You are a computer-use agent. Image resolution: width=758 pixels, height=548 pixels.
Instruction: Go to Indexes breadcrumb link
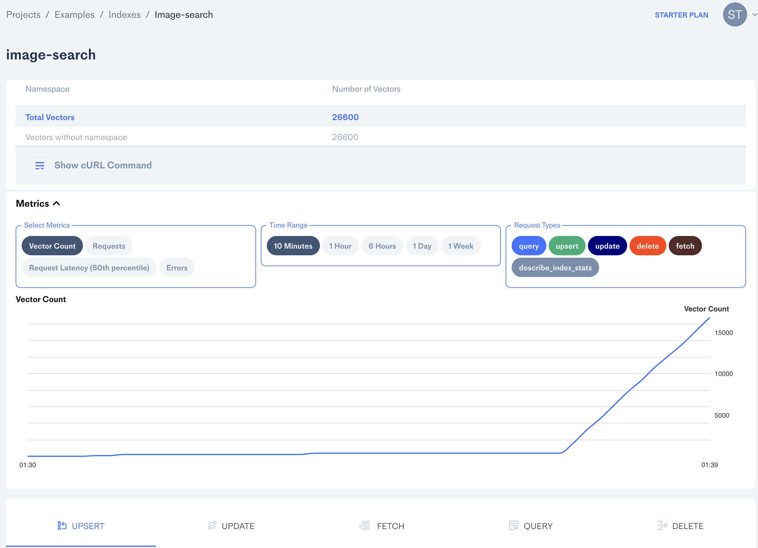pyautogui.click(x=124, y=15)
